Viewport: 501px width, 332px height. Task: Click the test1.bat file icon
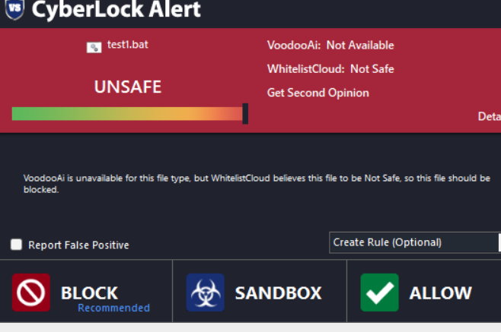pyautogui.click(x=94, y=46)
